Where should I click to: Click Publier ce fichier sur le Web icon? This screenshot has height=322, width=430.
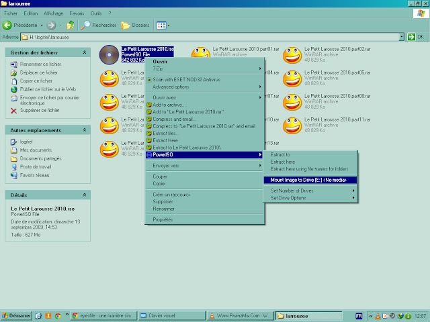13,89
